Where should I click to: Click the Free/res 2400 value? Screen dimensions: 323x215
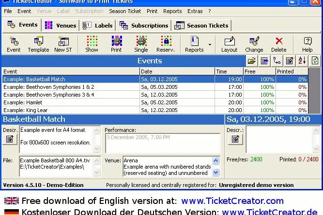[x=256, y=159]
